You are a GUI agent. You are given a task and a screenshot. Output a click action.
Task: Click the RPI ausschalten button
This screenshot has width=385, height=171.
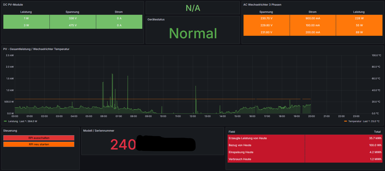coord(39,138)
